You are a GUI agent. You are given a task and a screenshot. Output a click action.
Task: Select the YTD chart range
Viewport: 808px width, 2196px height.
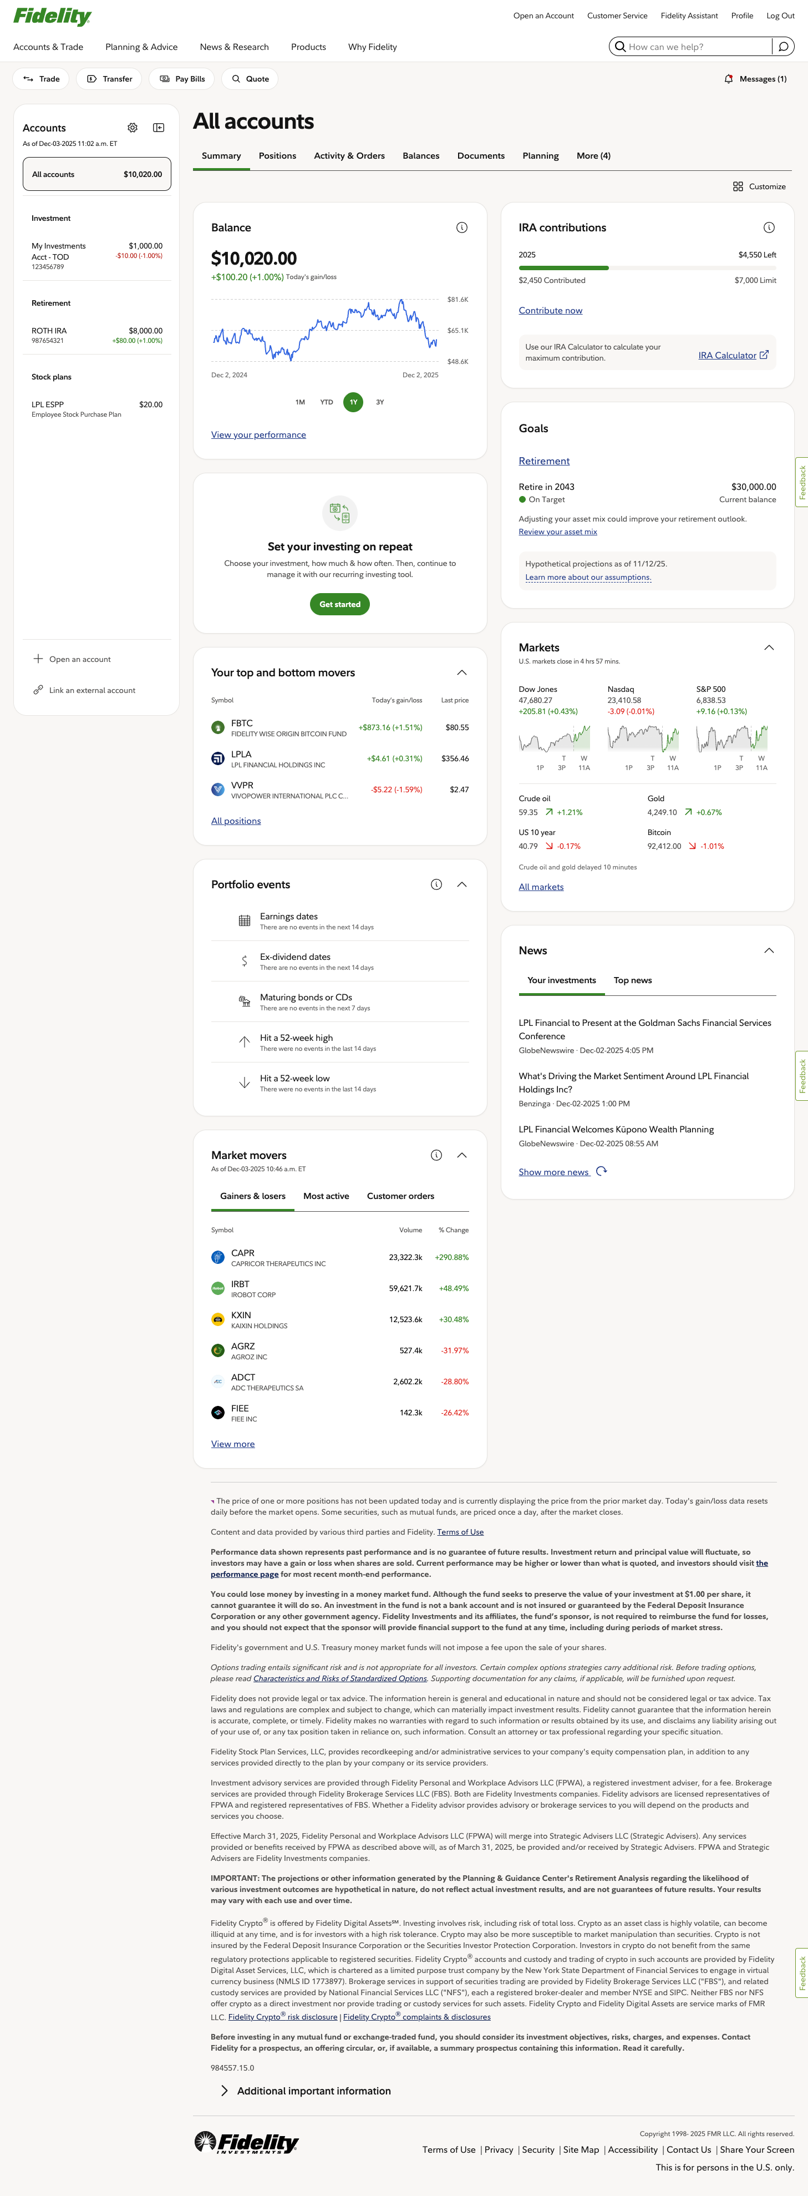pos(327,402)
